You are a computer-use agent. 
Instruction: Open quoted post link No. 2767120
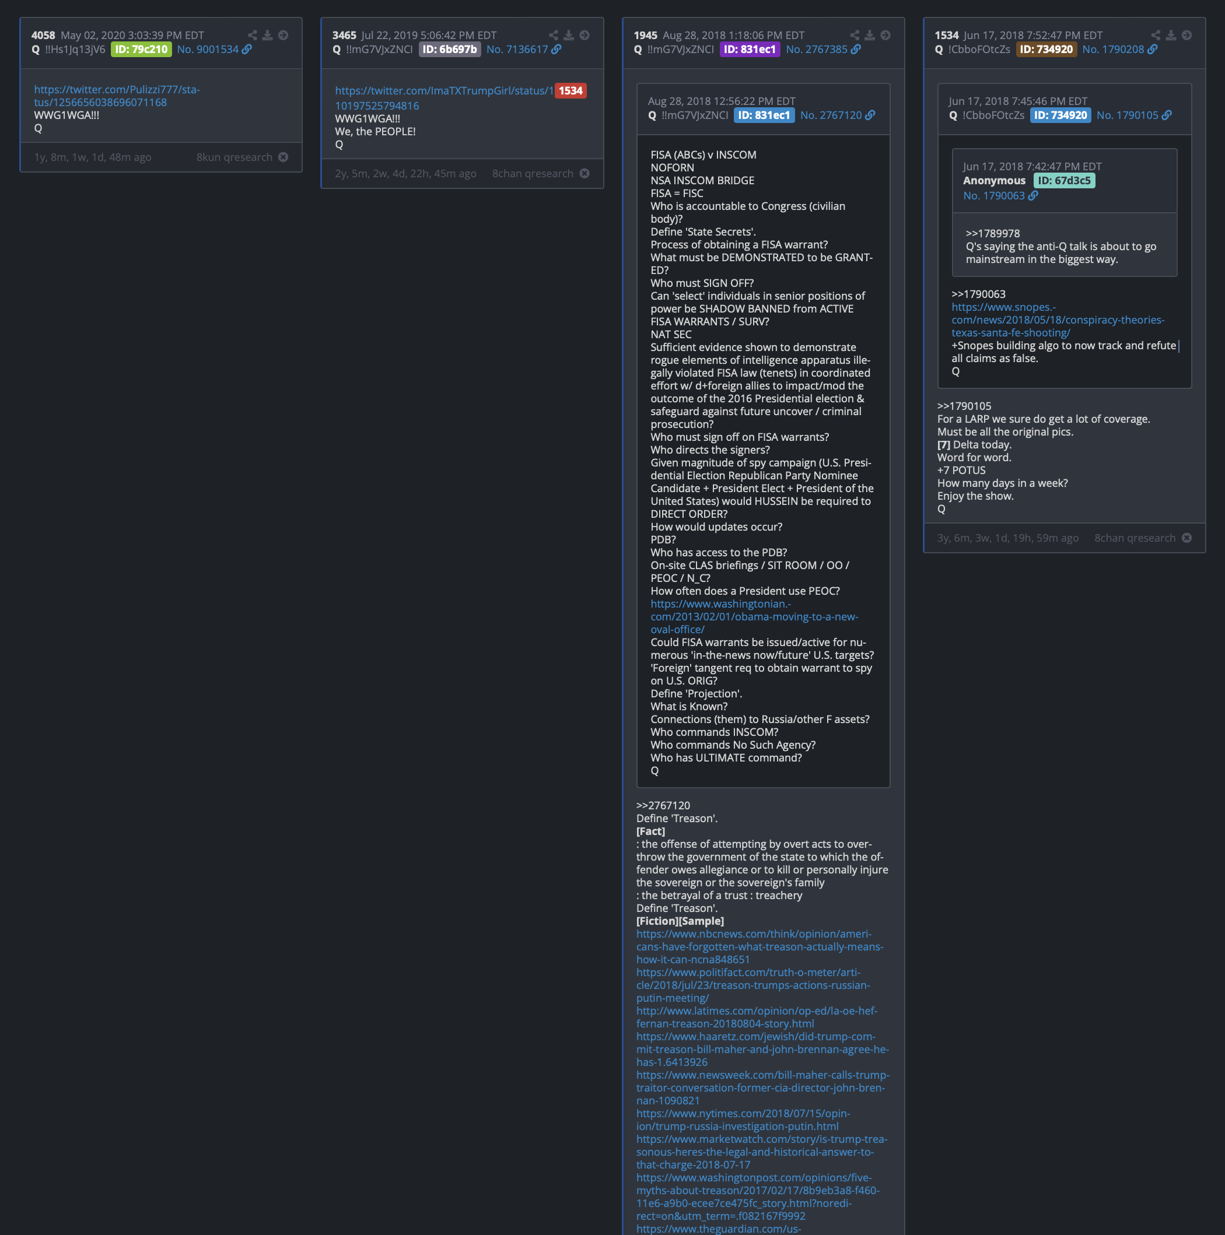(831, 115)
